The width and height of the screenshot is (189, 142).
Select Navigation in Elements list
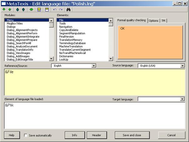click(x=83, y=27)
